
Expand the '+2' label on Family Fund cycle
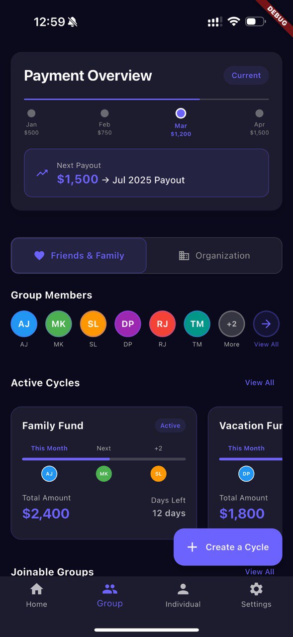[158, 448]
